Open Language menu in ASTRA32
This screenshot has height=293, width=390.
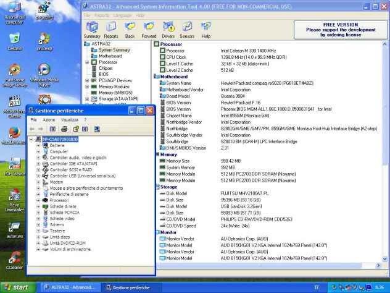pos(122,15)
